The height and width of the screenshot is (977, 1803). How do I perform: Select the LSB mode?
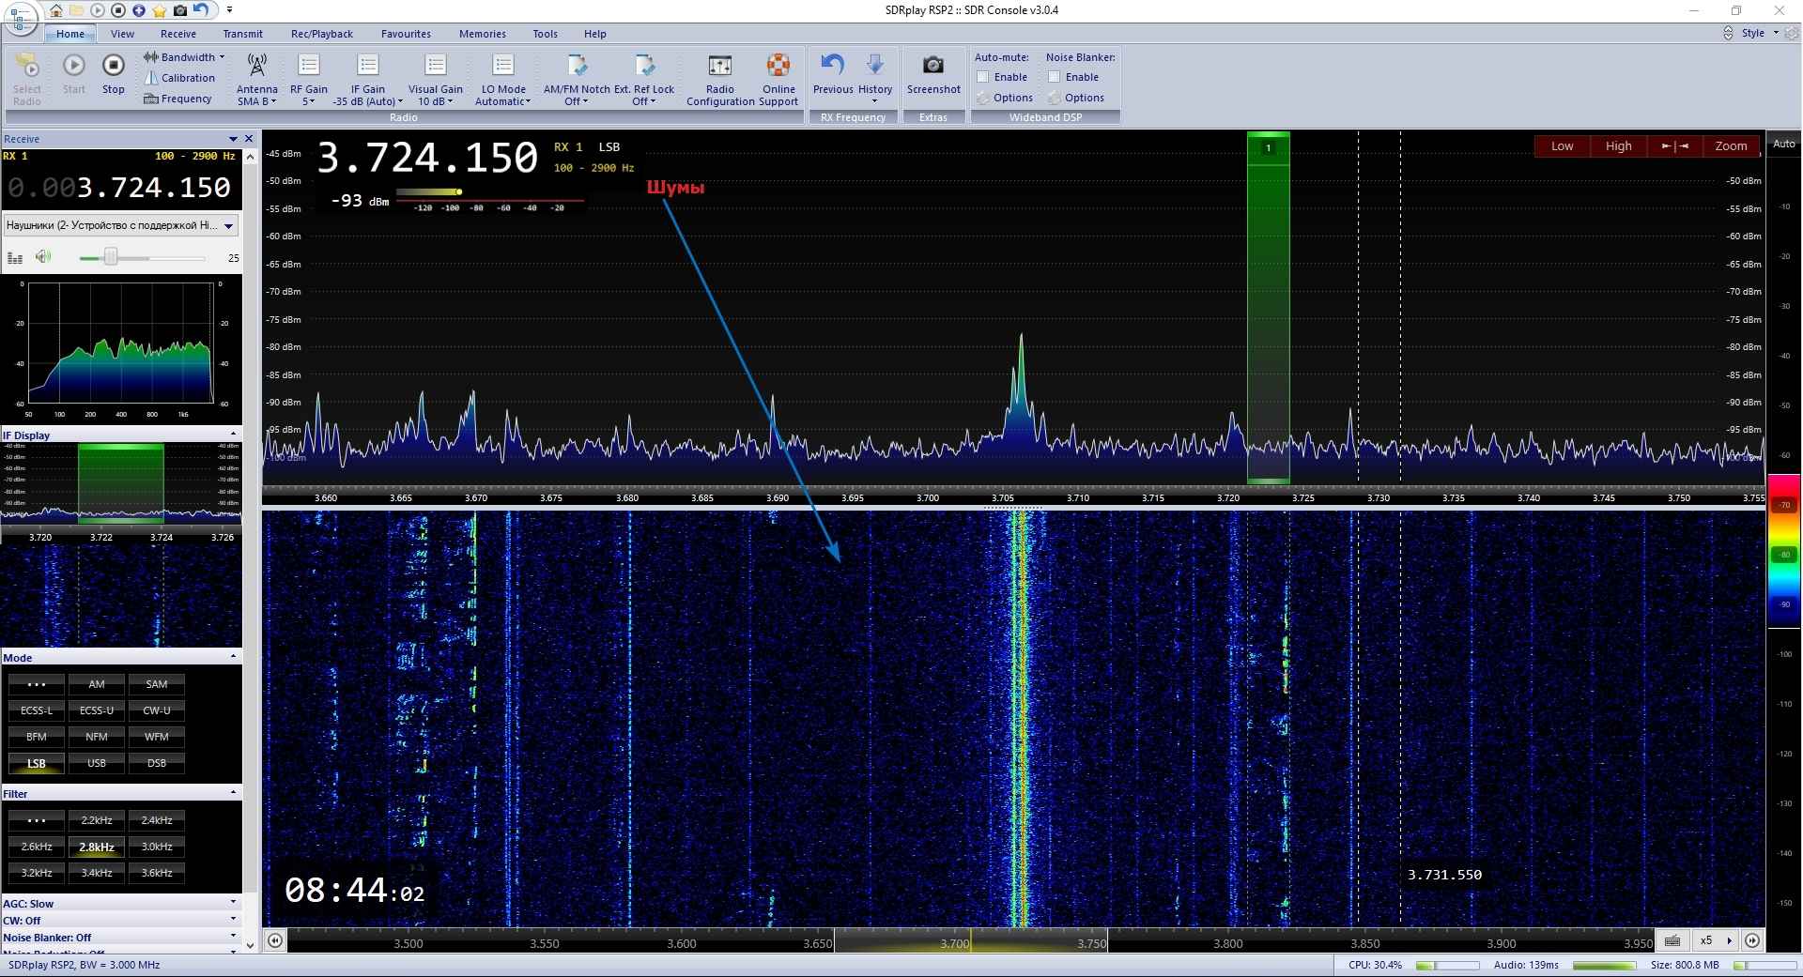coord(37,763)
